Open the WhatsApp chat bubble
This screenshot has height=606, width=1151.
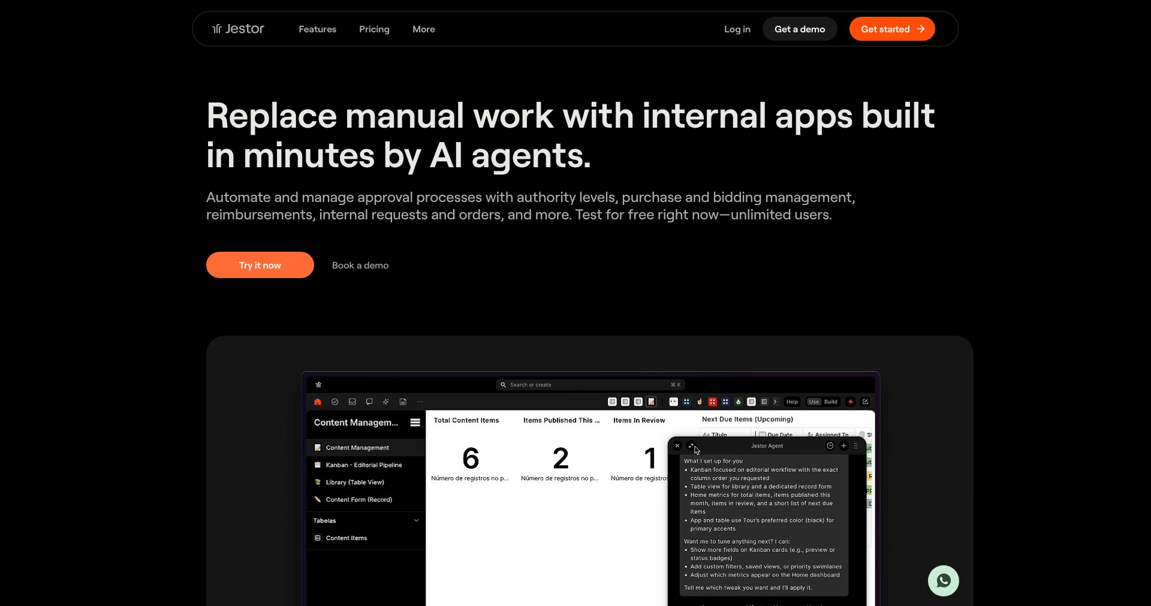(943, 581)
